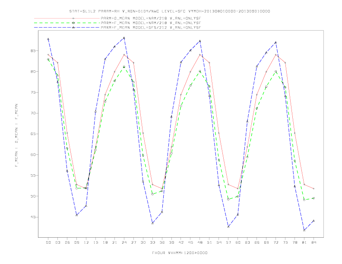
Task: Click x-axis forecast hour label 12
Action: pos(86,242)
